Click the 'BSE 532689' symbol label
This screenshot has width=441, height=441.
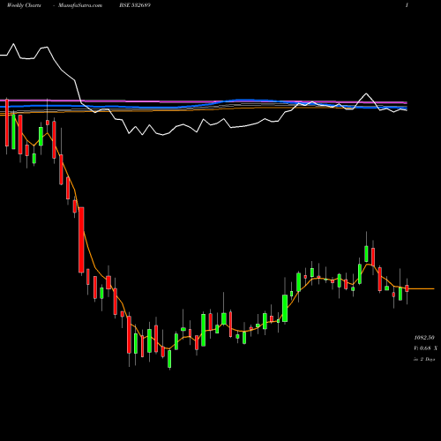135,5
